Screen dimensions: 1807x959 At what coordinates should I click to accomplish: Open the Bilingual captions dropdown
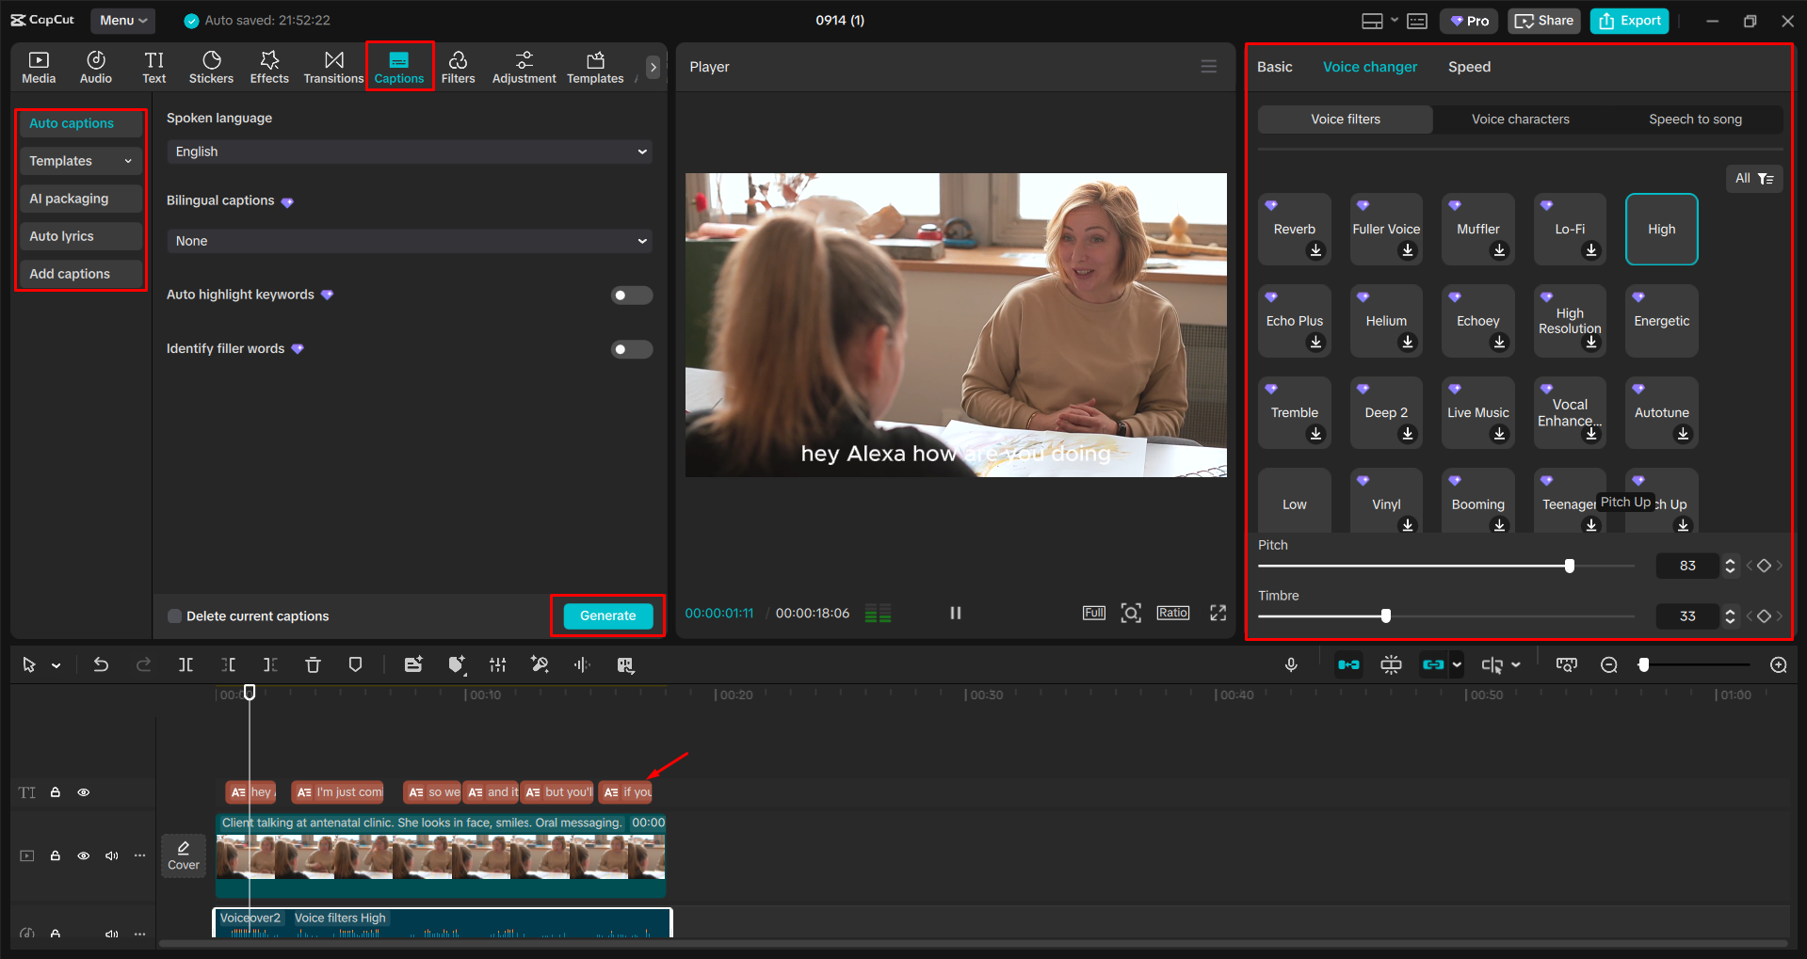(x=409, y=241)
